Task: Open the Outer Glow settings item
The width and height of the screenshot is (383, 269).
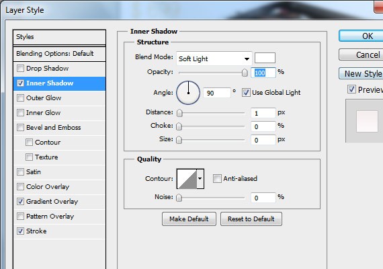Action: (x=59, y=98)
